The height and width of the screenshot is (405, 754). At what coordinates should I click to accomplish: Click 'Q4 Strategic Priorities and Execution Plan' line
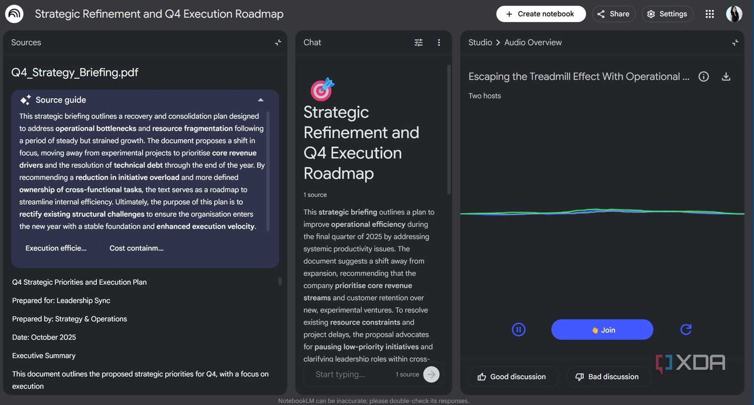[80, 282]
